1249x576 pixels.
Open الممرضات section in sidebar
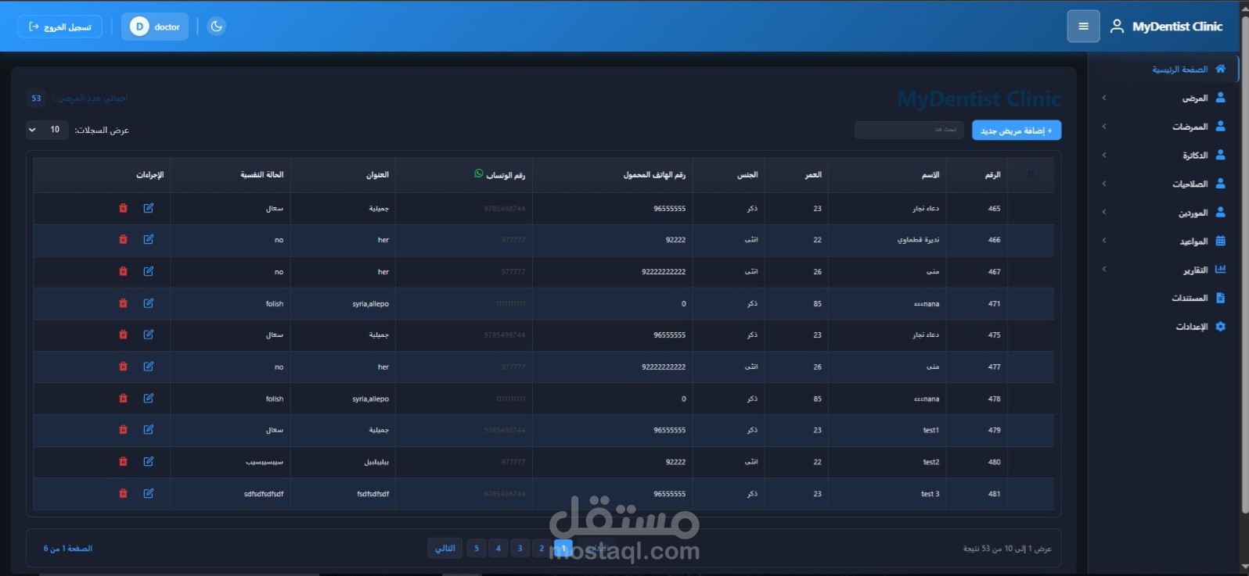(x=1165, y=127)
